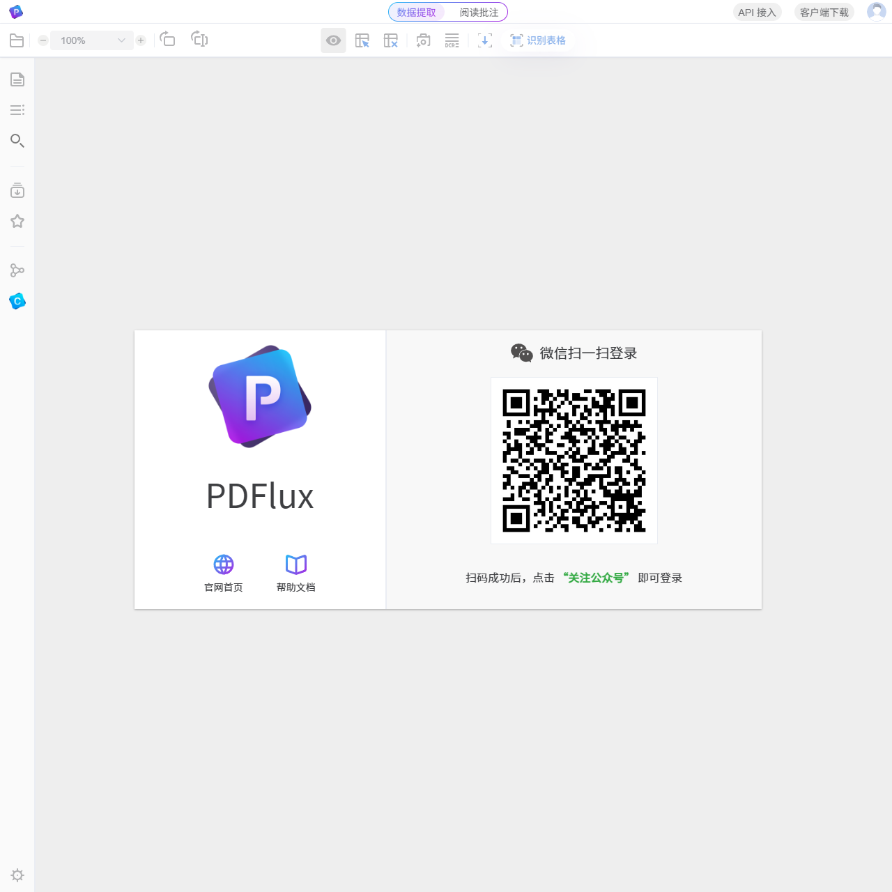Select the delete table region tool
Screen dimensions: 892x892
pos(390,40)
